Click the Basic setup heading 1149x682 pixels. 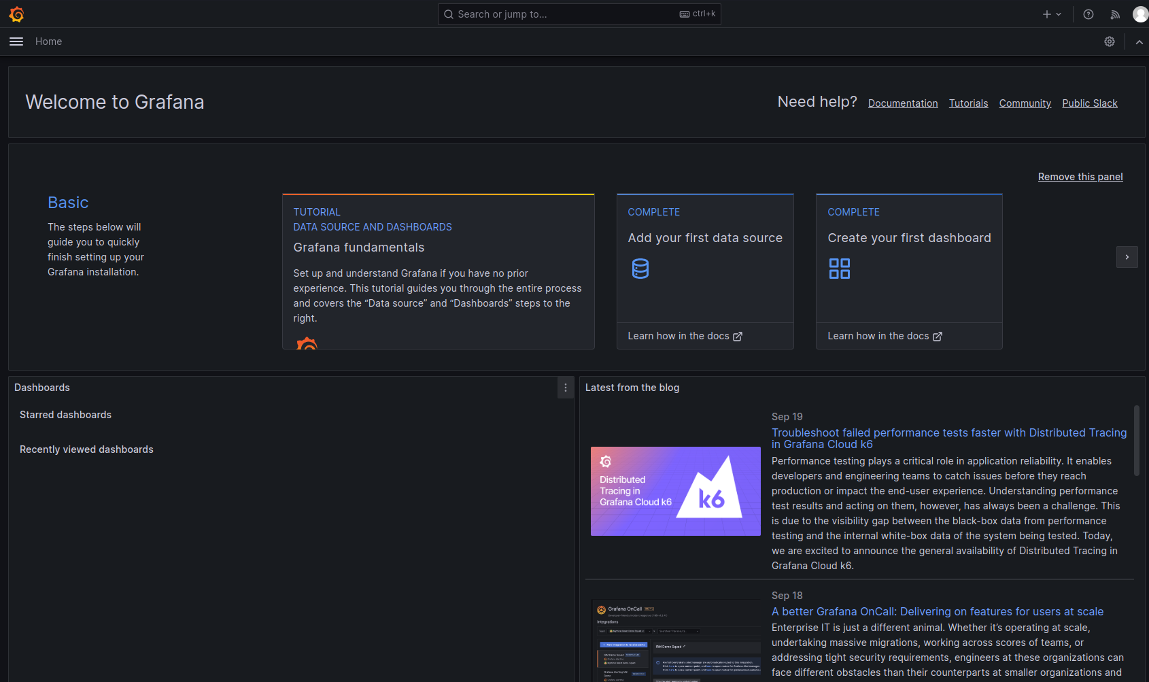point(68,203)
